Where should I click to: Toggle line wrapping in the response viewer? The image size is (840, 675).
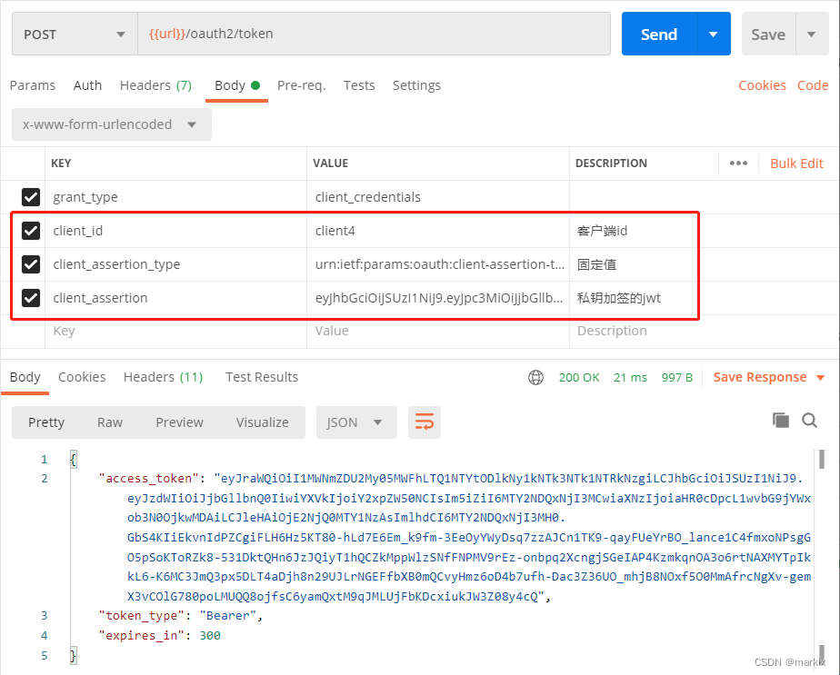click(424, 422)
